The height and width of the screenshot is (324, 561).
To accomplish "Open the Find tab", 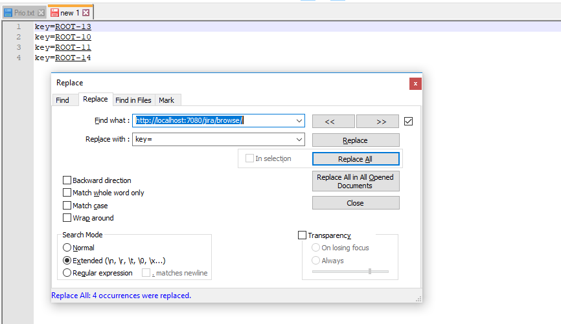I will (62, 100).
